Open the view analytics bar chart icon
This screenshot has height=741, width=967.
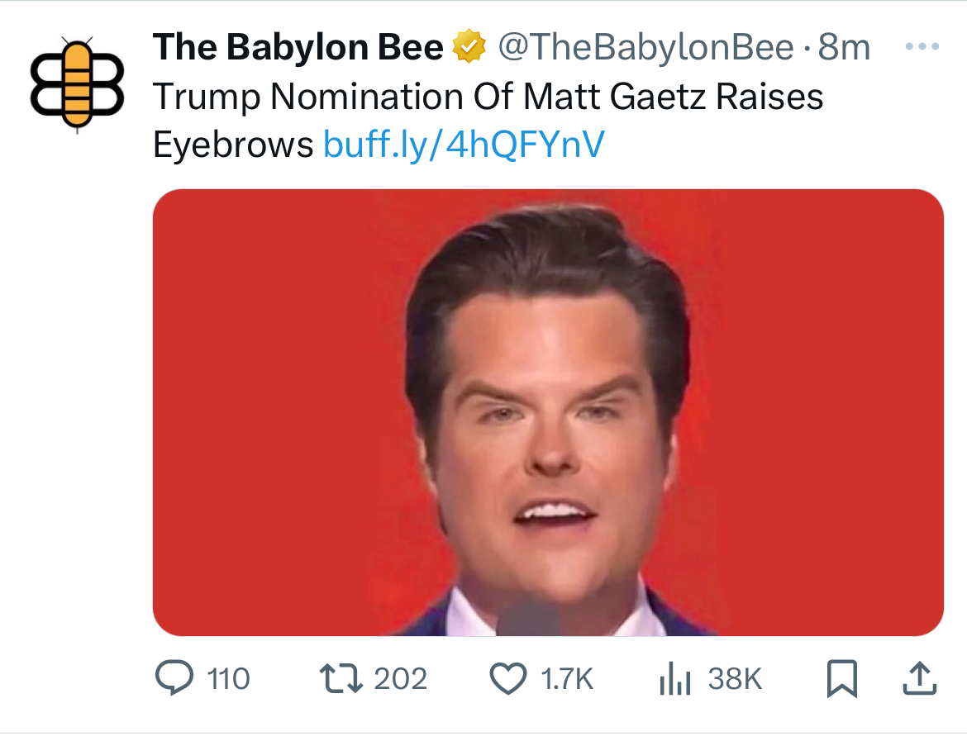(x=674, y=679)
